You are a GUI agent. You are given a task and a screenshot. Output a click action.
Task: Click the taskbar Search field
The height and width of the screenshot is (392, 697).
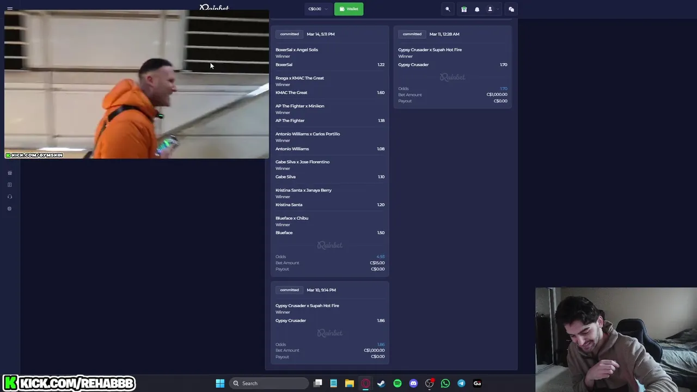270,383
